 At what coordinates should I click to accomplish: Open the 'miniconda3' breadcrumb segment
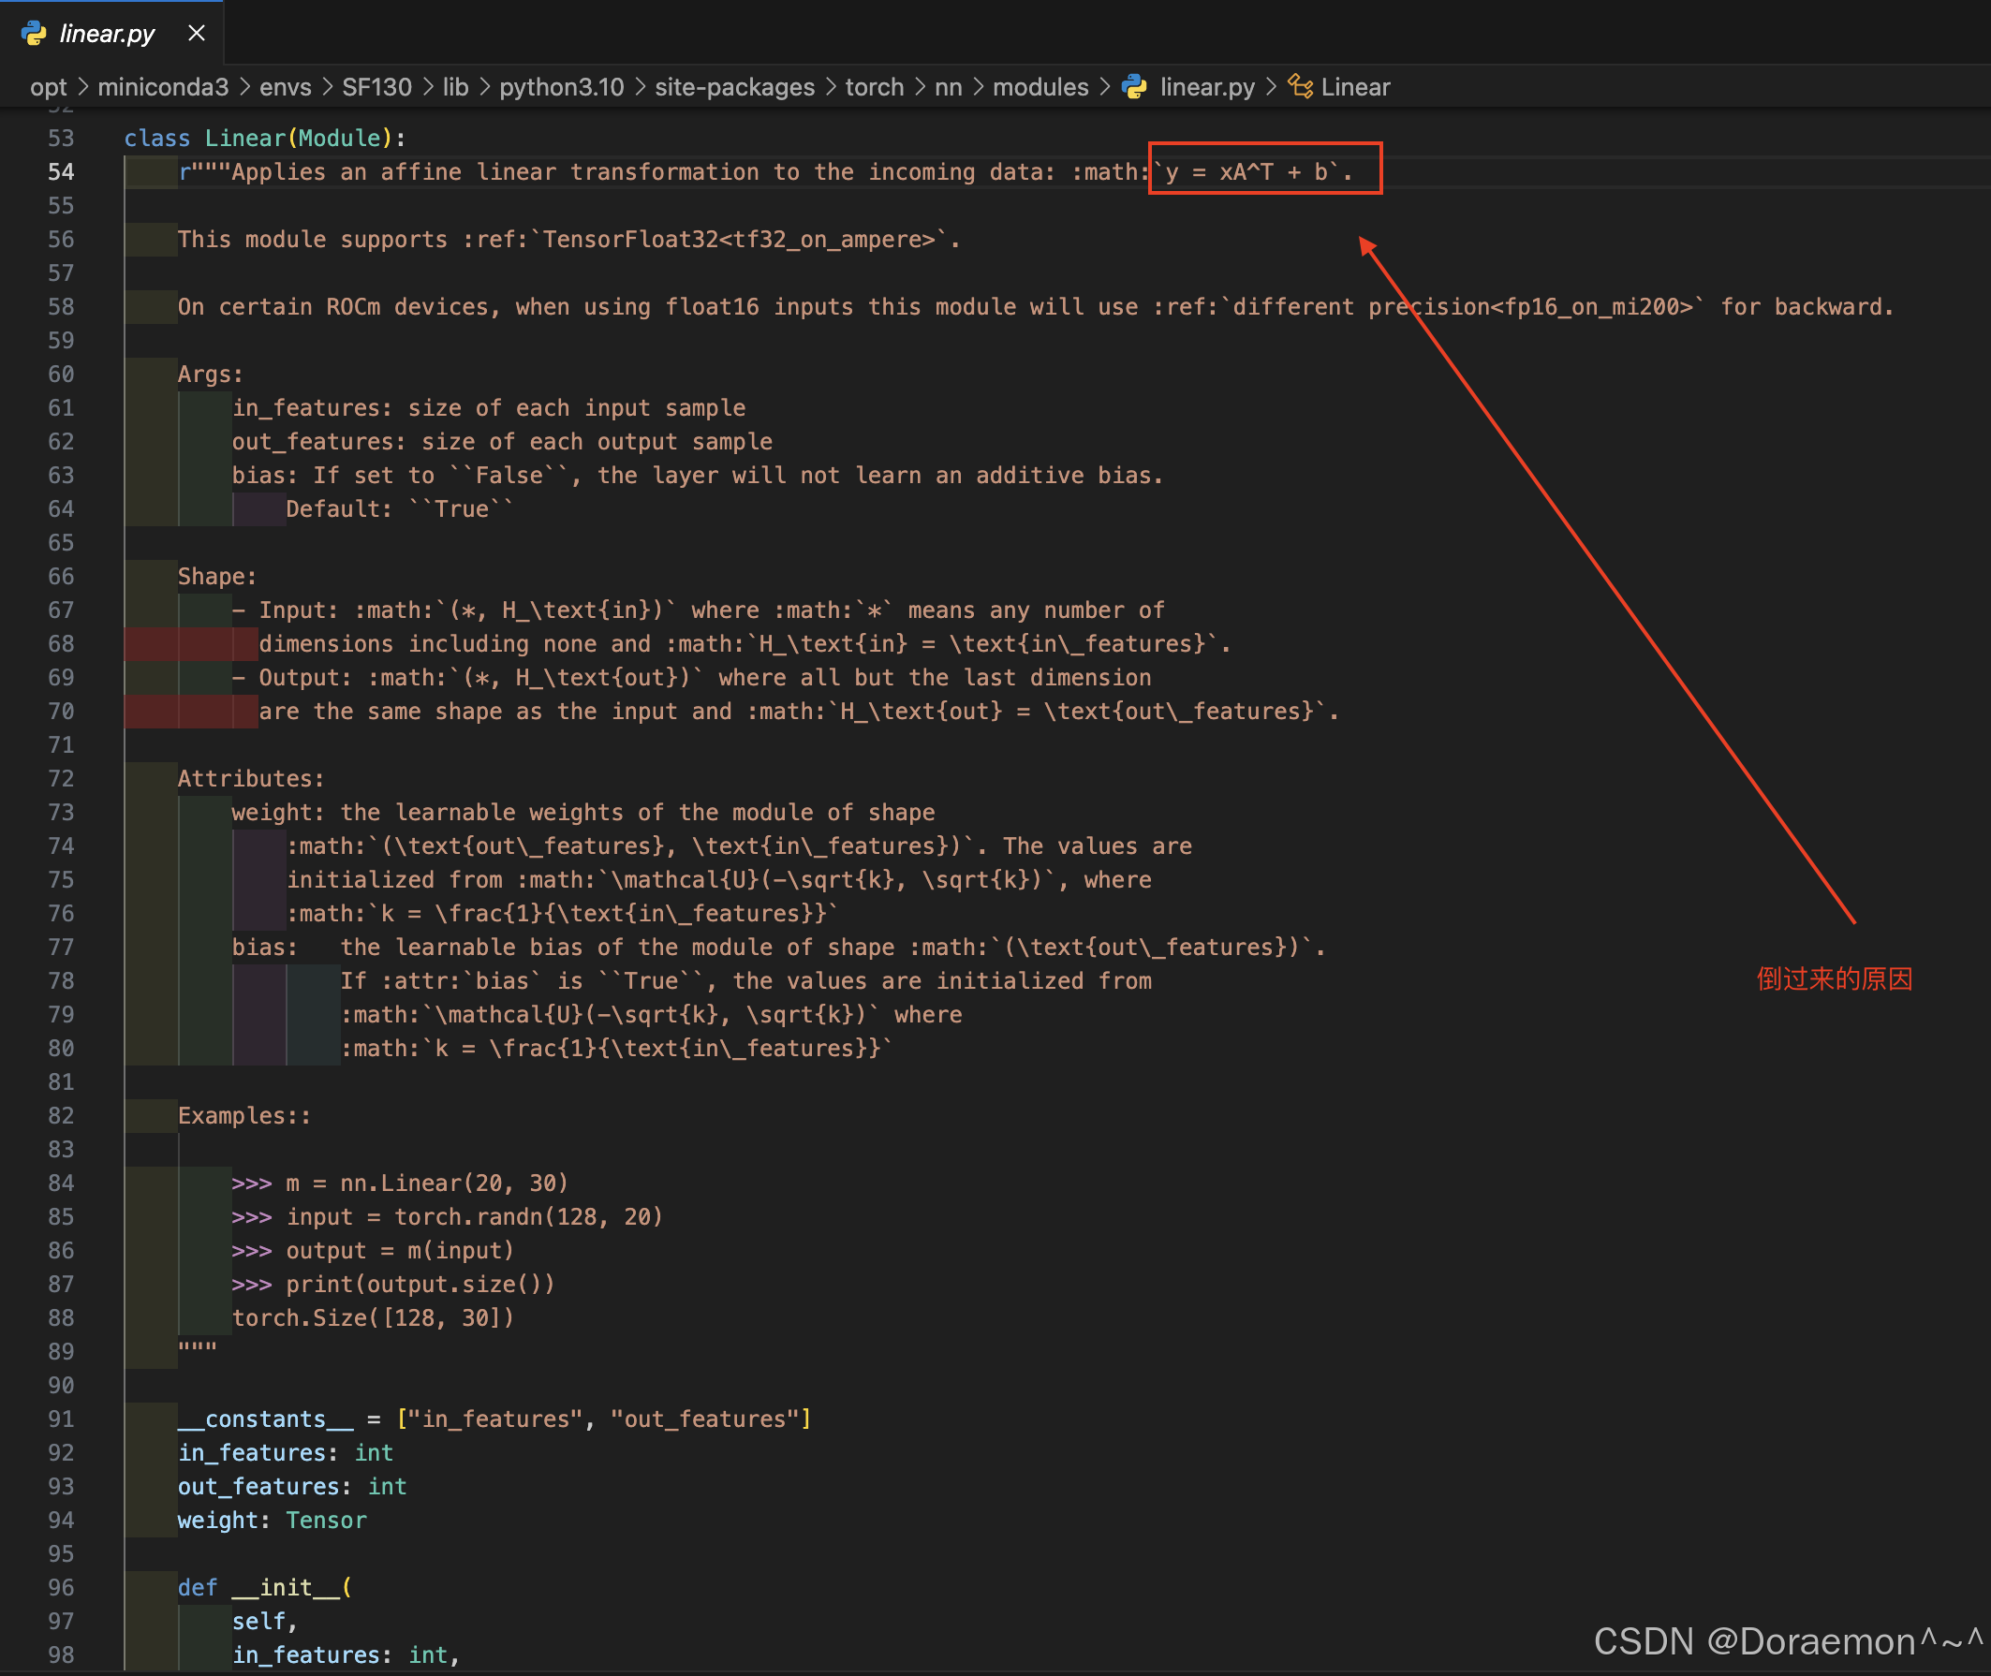coord(163,87)
